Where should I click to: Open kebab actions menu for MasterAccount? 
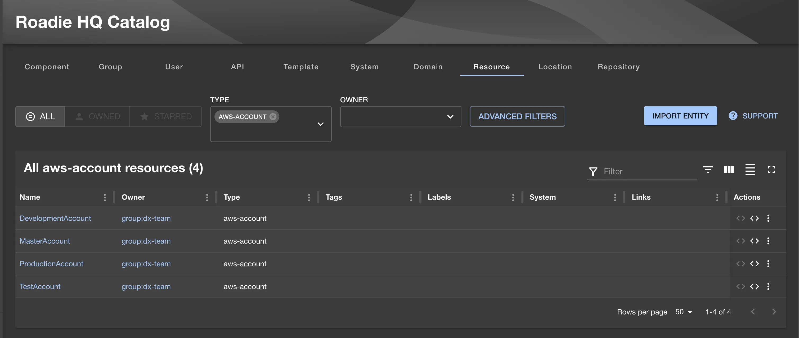768,241
